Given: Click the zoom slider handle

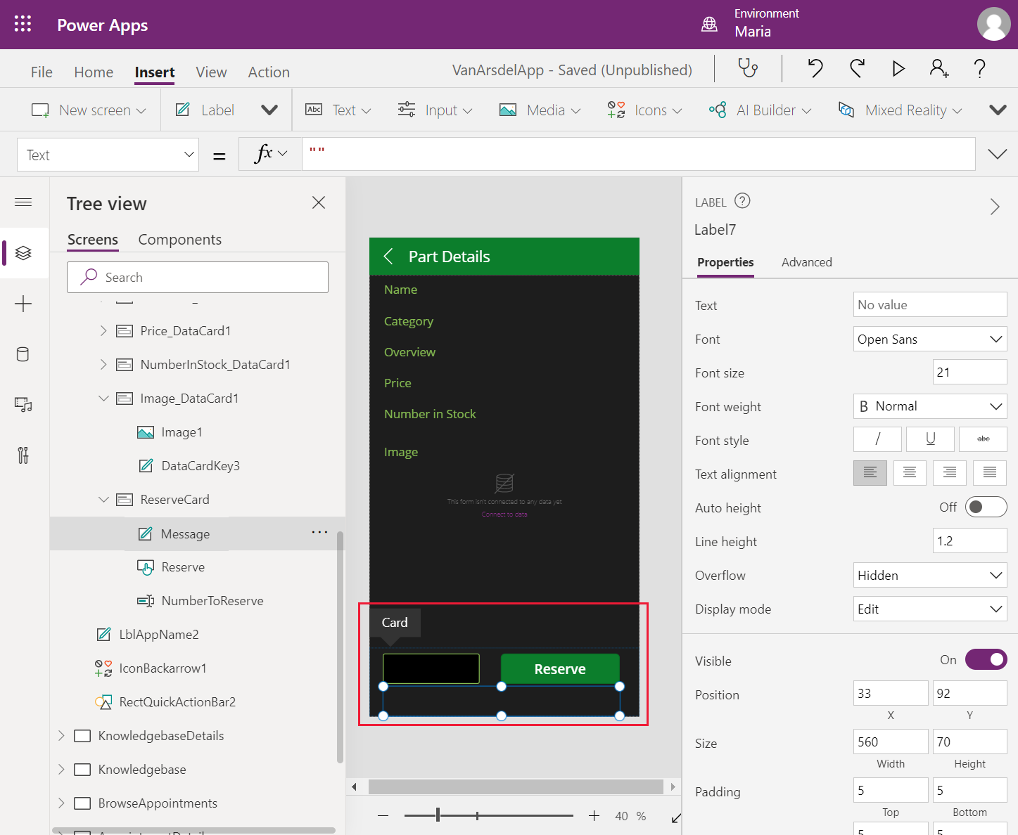Looking at the screenshot, I should pos(438,815).
